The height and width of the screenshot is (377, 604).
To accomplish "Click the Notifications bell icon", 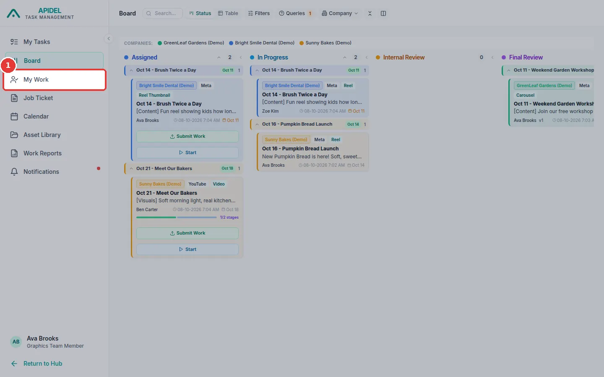I will pos(14,172).
